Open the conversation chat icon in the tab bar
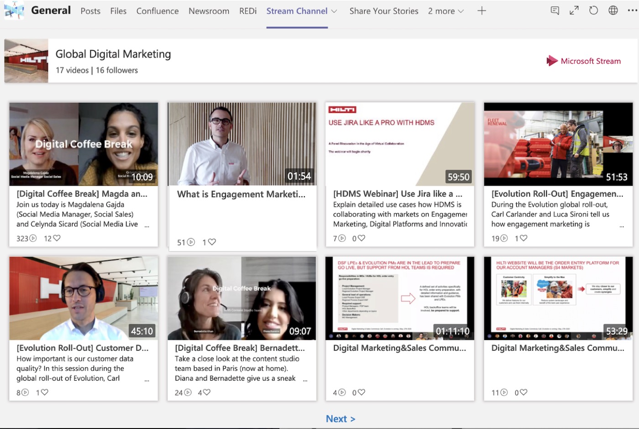Viewport: 639px width, 429px height. coord(555,10)
